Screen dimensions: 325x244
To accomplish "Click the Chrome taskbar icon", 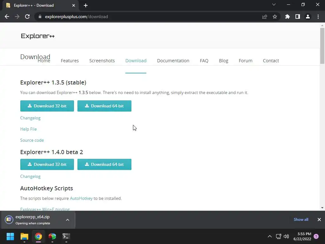I will 38,236.
